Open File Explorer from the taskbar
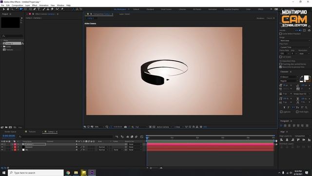 coord(76,173)
